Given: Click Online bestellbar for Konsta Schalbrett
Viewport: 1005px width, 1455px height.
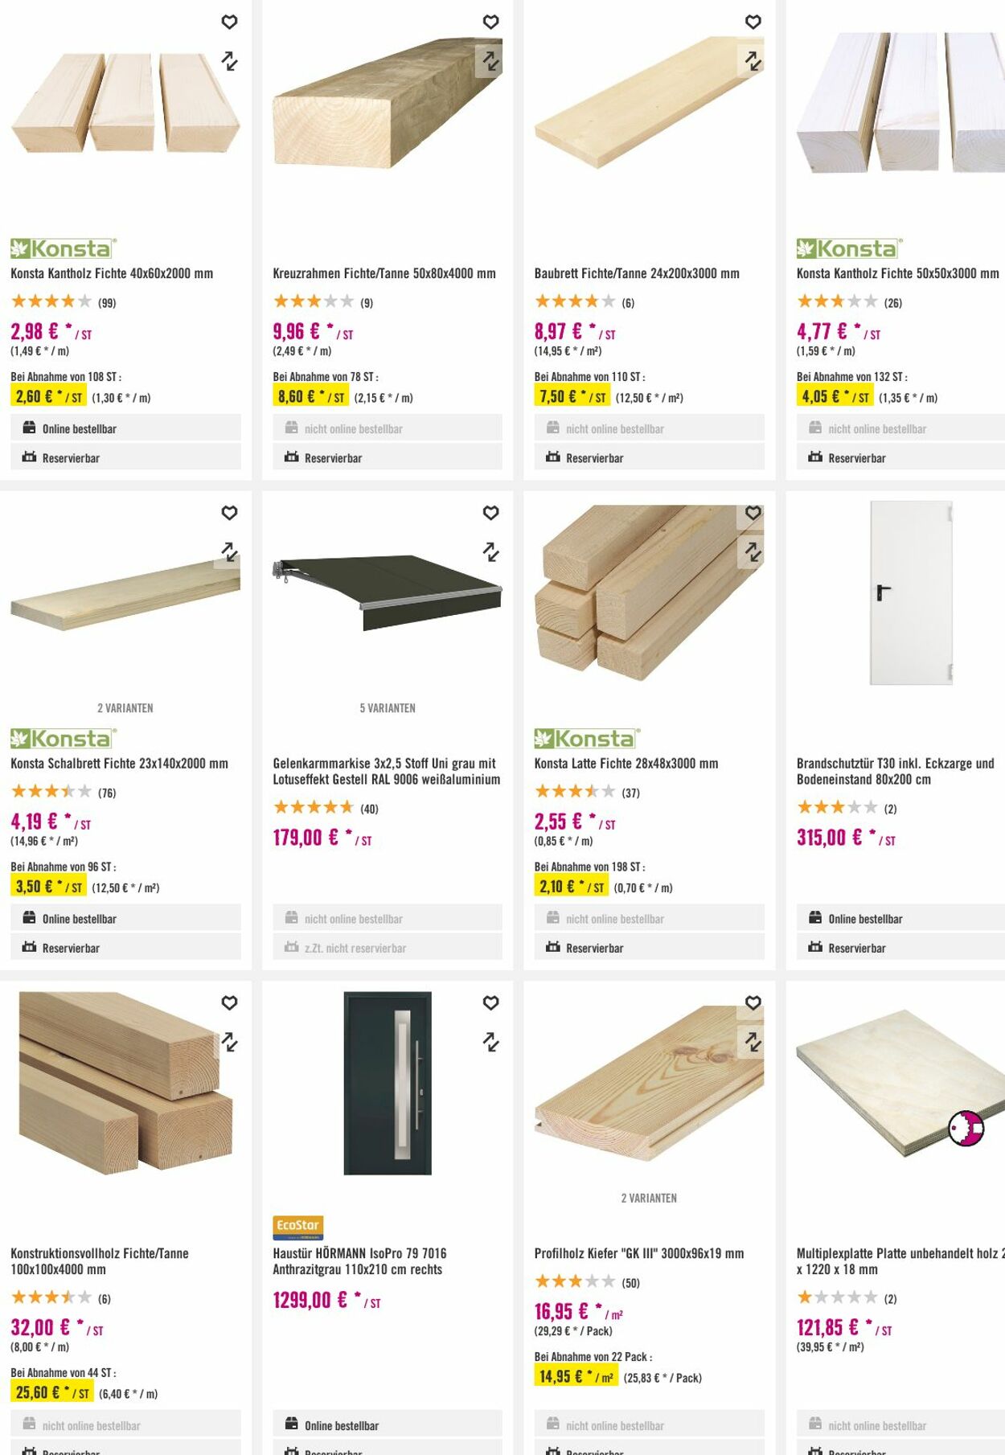Looking at the screenshot, I should pyautogui.click(x=125, y=918).
